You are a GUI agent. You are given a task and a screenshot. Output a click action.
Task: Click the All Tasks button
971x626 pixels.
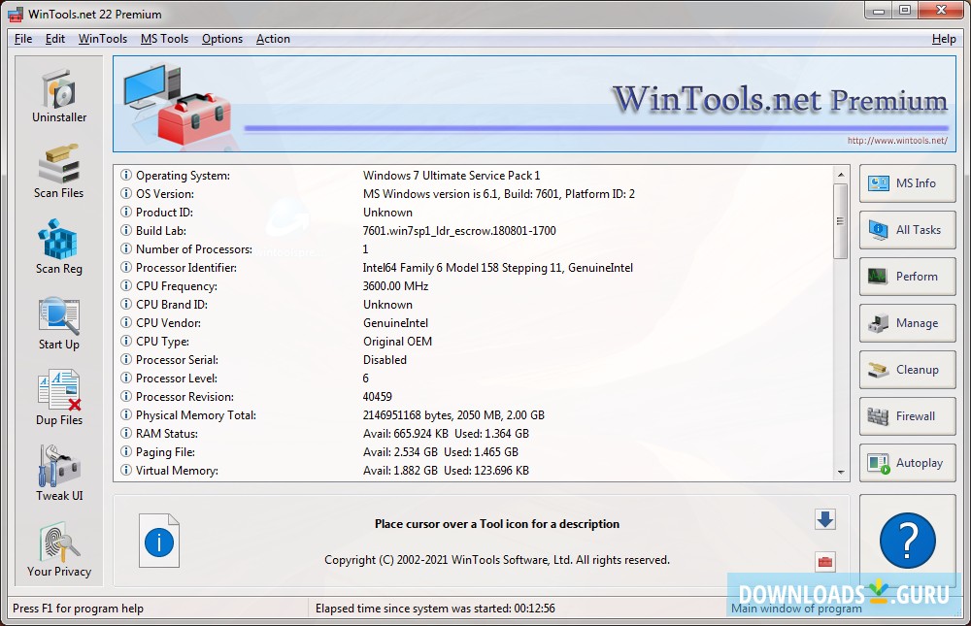coord(907,230)
